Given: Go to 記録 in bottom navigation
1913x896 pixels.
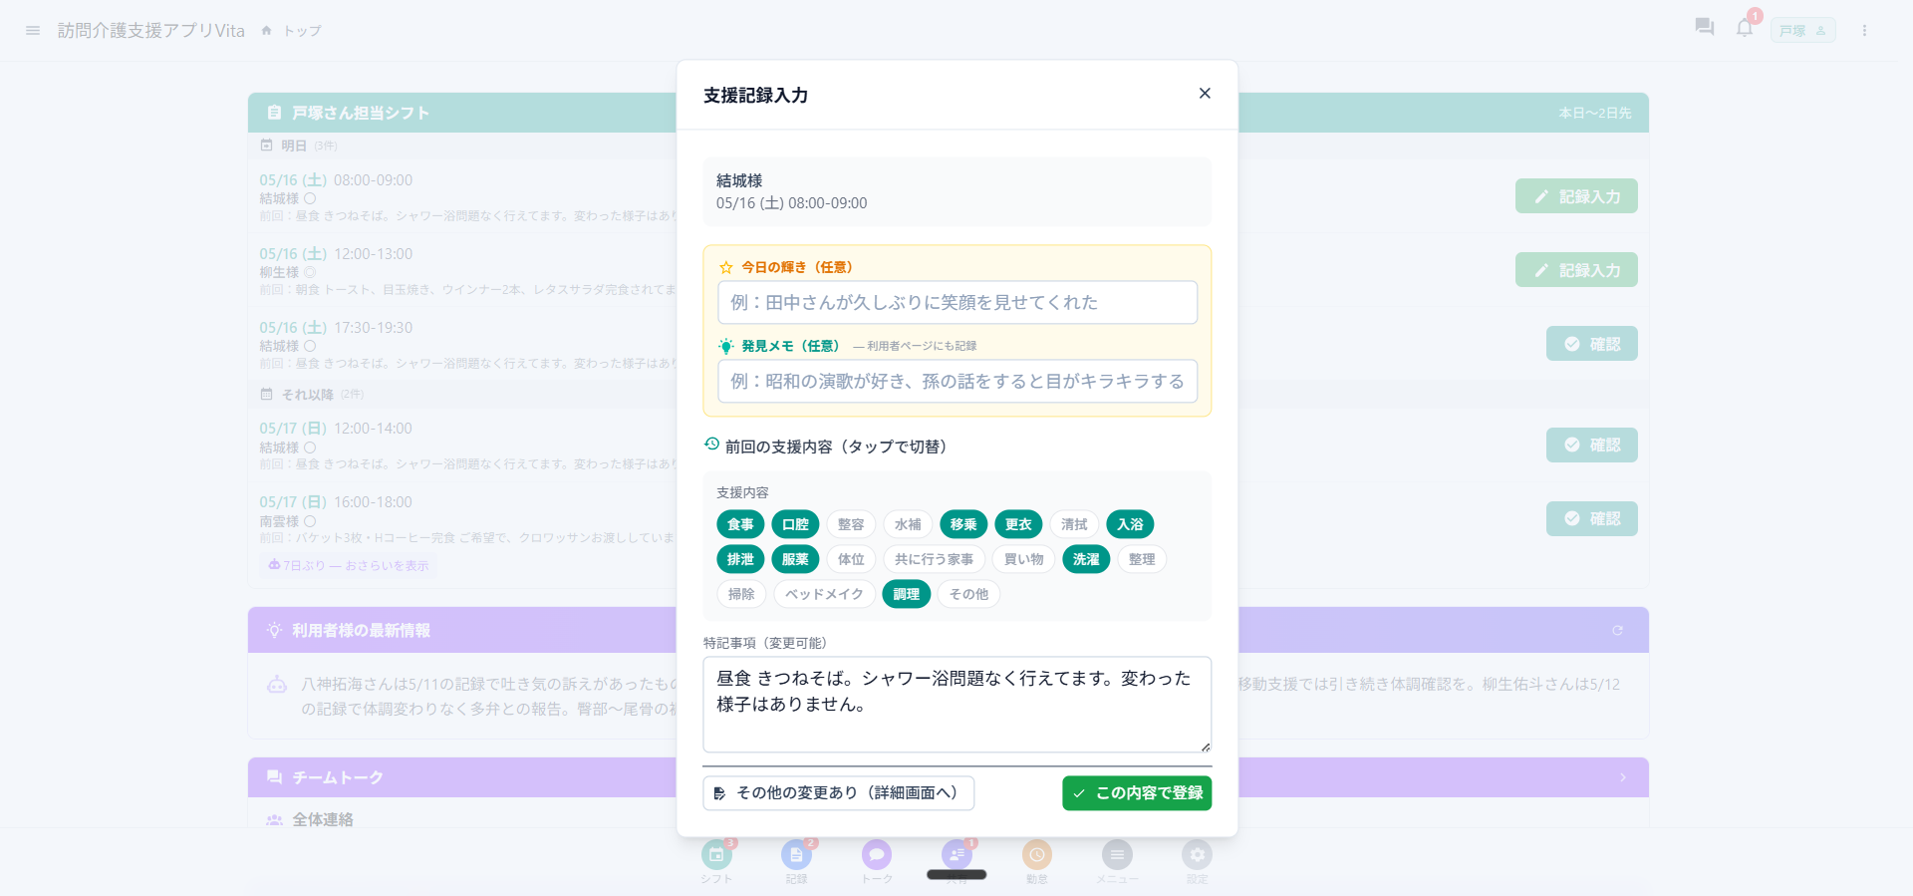Looking at the screenshot, I should (796, 861).
